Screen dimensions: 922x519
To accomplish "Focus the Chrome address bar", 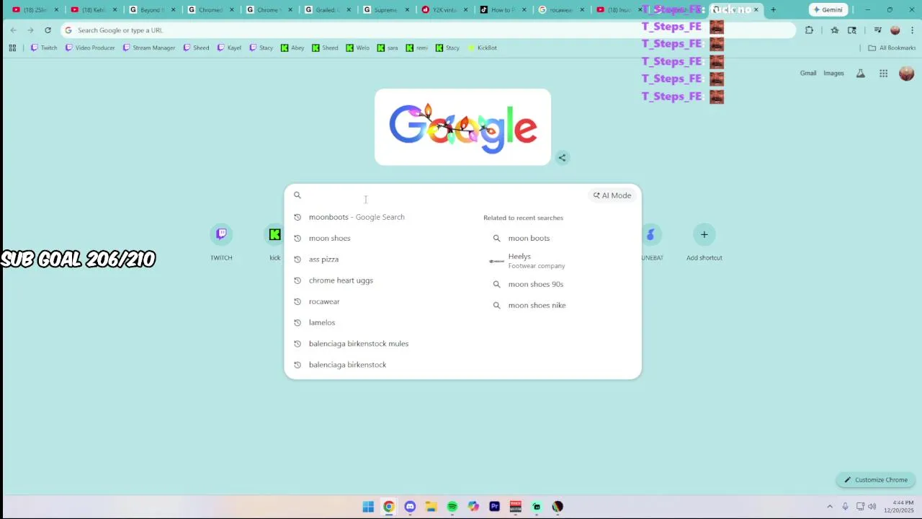I will coord(429,30).
